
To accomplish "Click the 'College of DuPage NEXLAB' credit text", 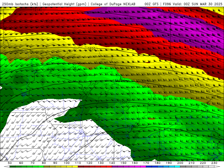I will [113, 4].
